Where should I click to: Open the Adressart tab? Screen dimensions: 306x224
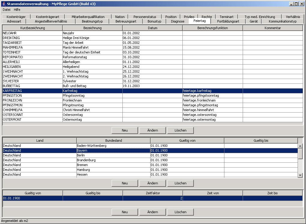point(14,21)
